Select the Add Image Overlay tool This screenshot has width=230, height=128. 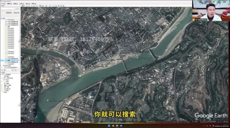(x=34, y=6)
